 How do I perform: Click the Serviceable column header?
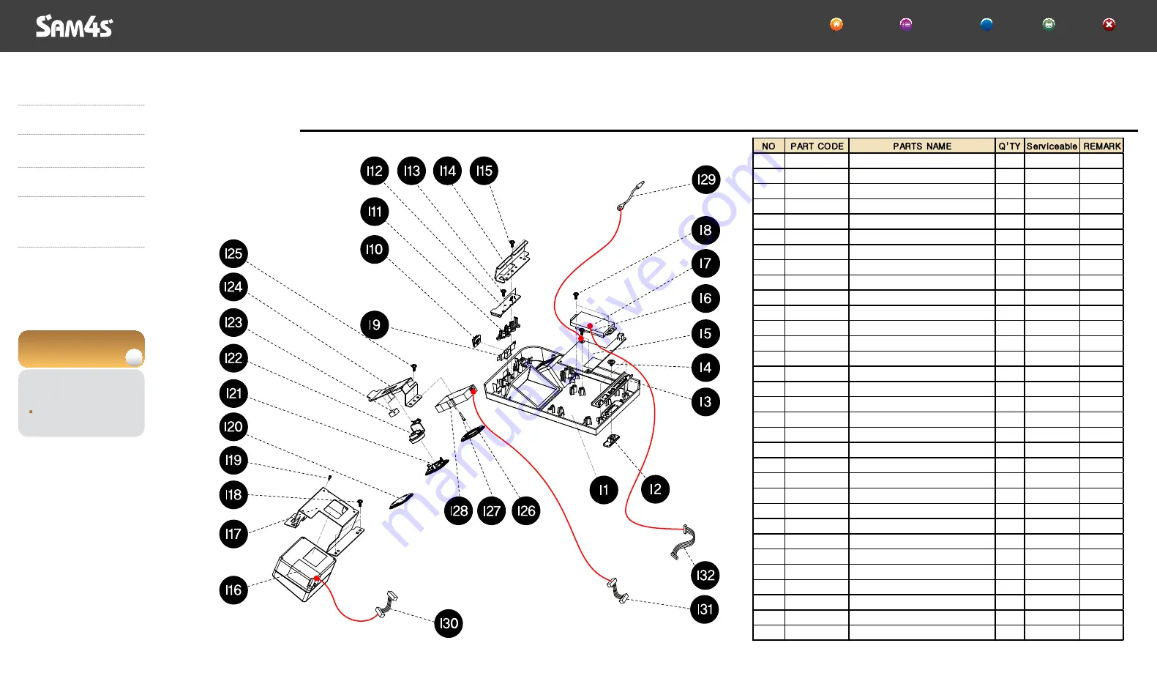click(1052, 146)
